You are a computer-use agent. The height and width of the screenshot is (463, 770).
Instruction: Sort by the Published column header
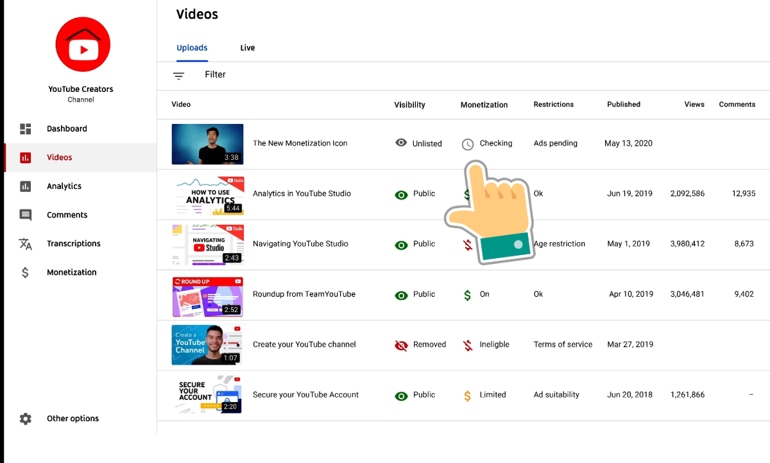[x=624, y=104]
